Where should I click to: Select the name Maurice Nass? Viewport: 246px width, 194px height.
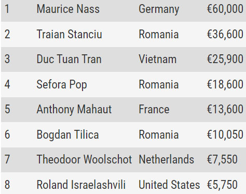[68, 9]
